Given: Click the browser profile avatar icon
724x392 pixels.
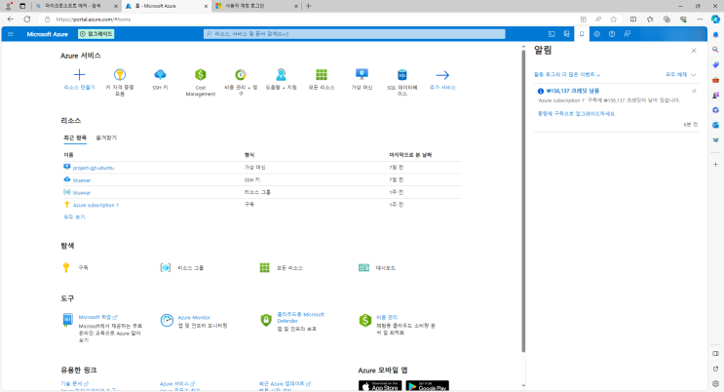Looking at the screenshot, I should [x=9, y=6].
